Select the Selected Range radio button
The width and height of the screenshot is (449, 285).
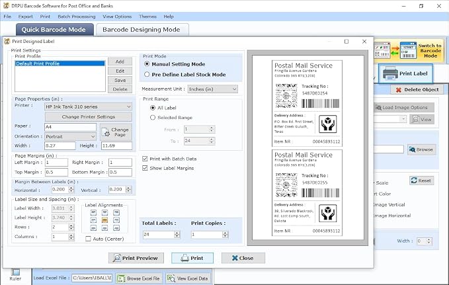153,118
